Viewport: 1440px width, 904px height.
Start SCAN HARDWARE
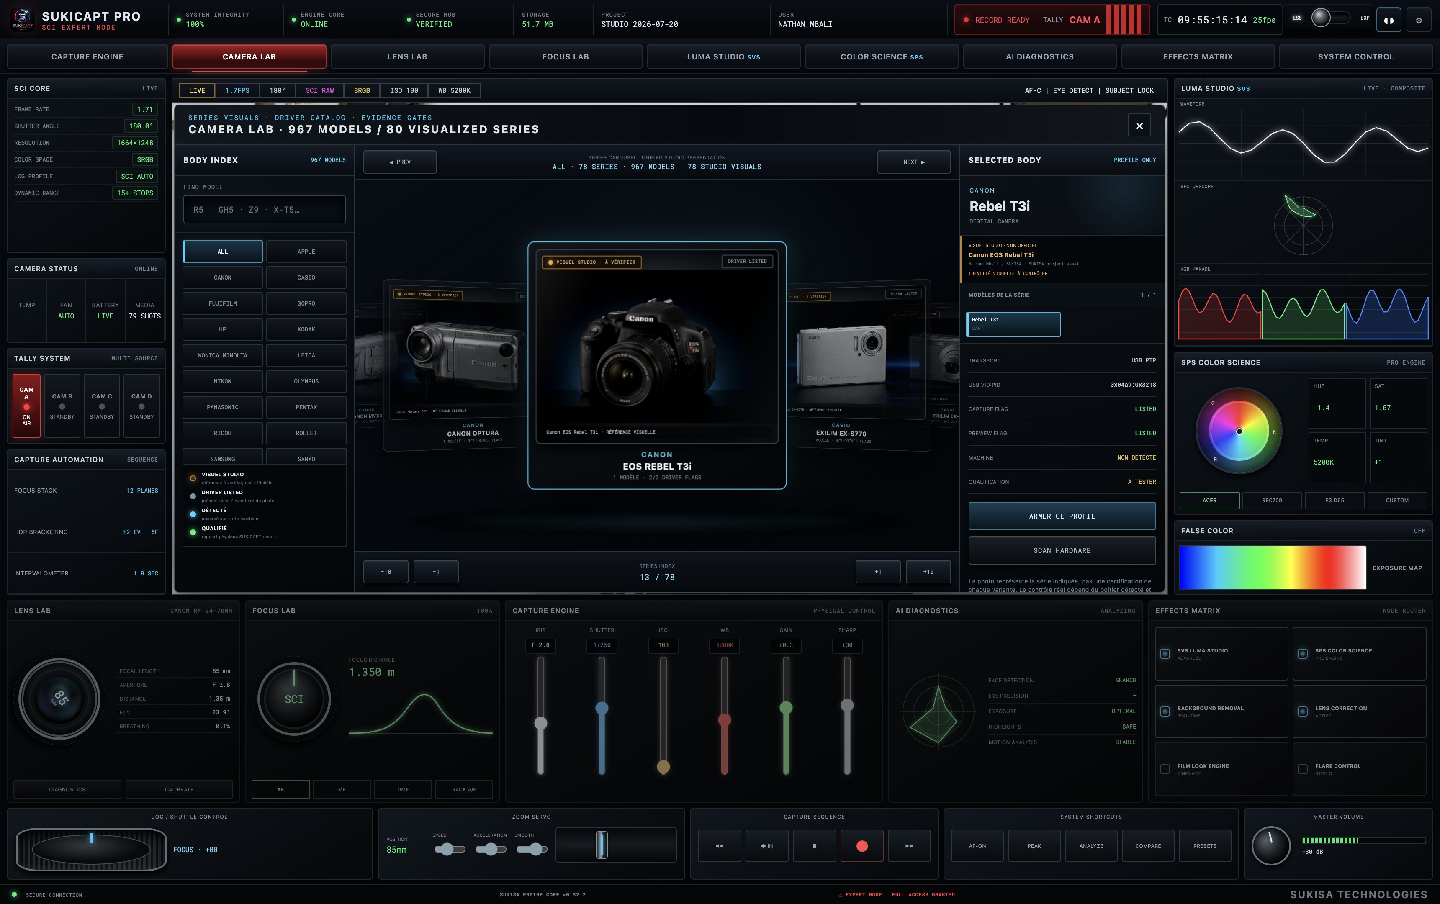1062,550
